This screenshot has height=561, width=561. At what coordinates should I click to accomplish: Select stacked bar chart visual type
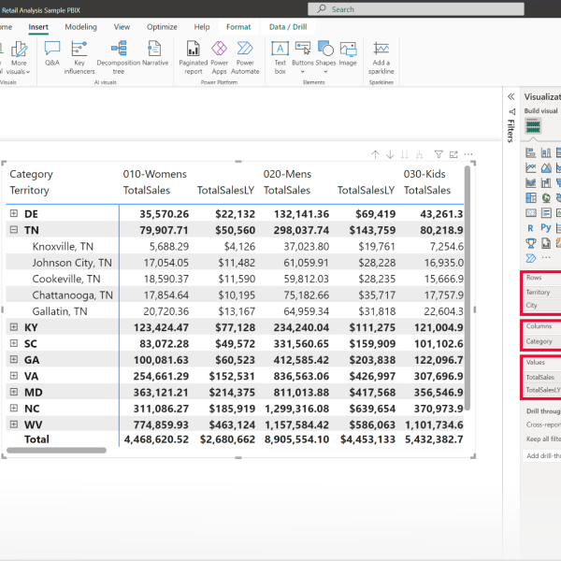[530, 152]
